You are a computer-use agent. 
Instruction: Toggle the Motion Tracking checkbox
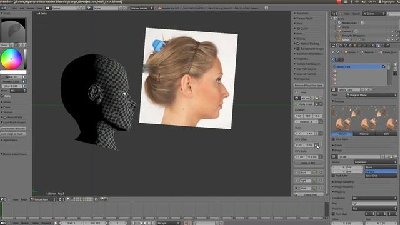[x=298, y=44]
